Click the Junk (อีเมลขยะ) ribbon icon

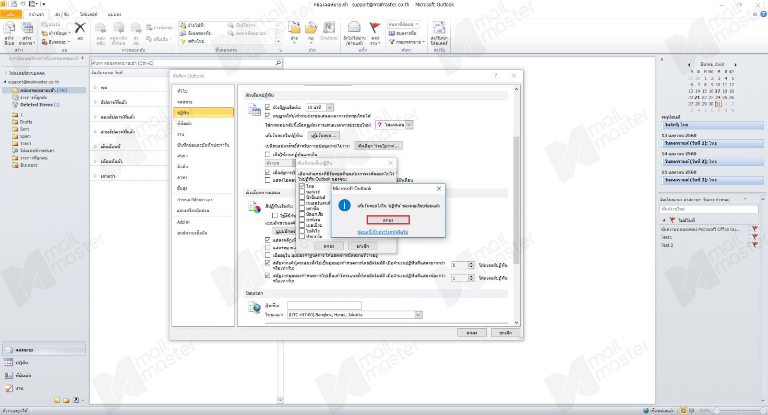(45, 42)
